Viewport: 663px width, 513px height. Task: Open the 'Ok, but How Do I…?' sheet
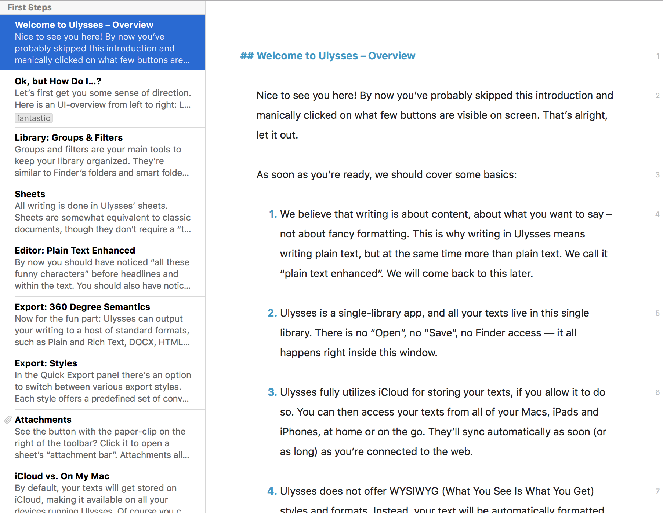point(102,99)
